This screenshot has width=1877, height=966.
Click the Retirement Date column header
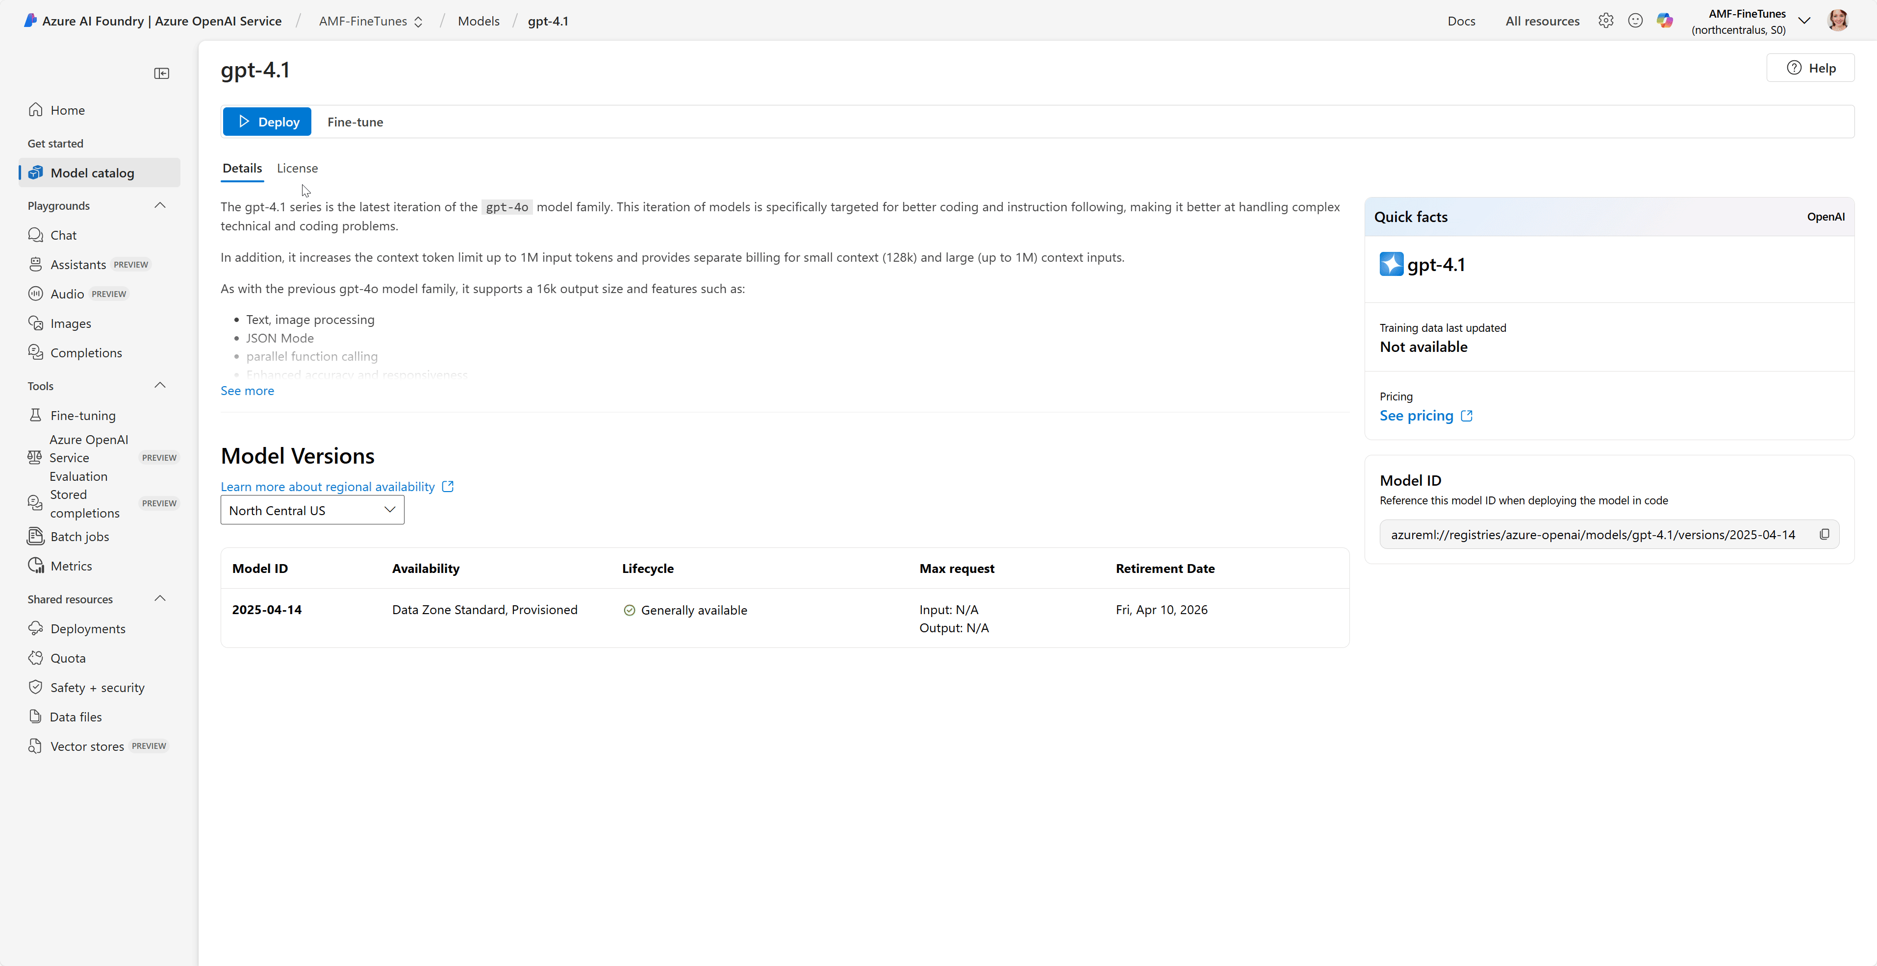1165,568
